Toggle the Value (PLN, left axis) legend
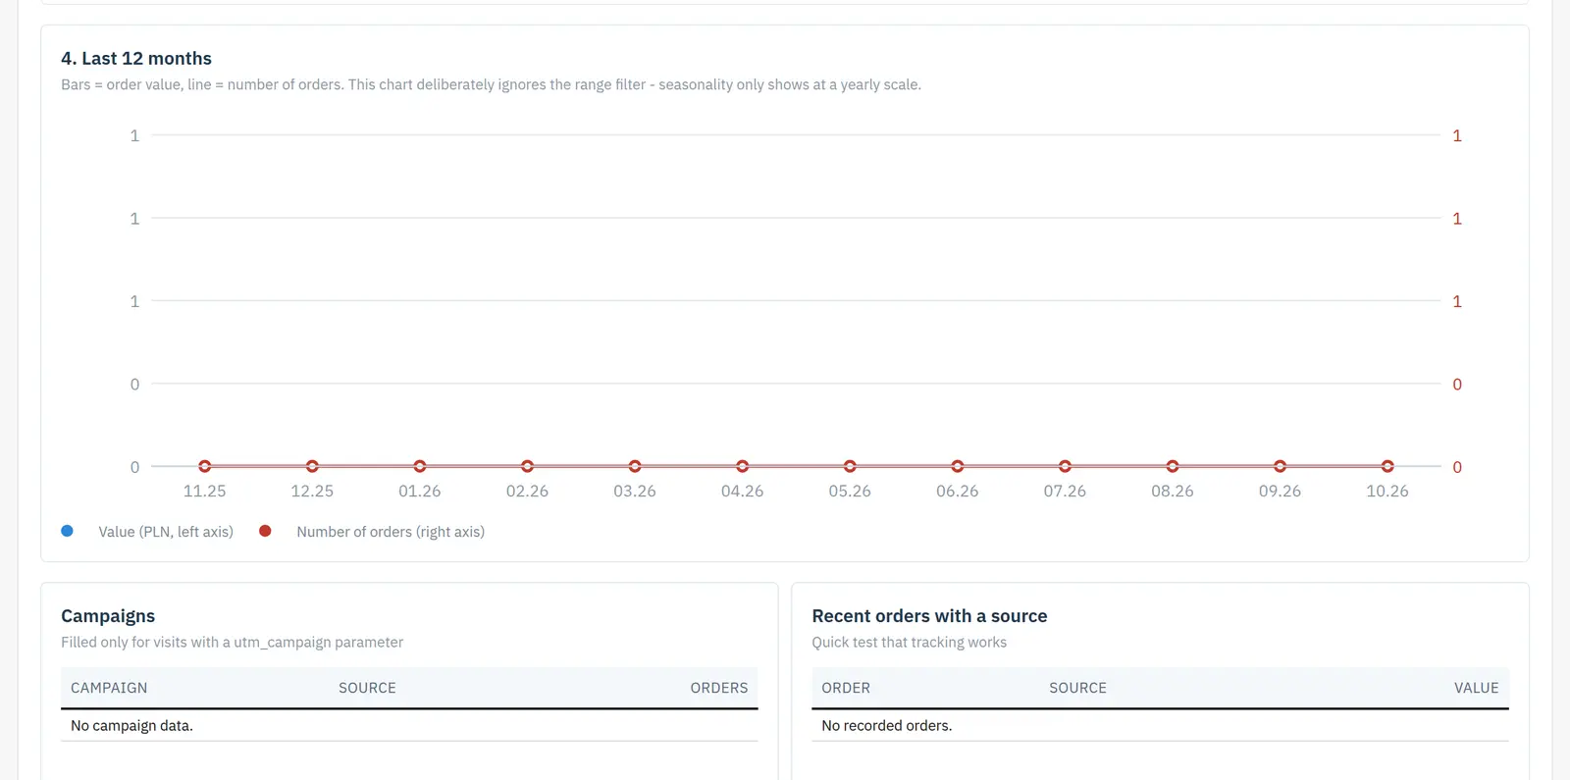Image resolution: width=1570 pixels, height=780 pixels. 147,532
